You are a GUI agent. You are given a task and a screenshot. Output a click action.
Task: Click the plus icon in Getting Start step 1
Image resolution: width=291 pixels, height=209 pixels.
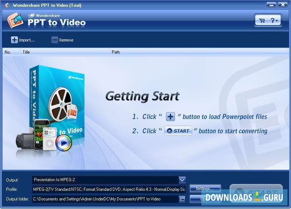tap(170, 117)
